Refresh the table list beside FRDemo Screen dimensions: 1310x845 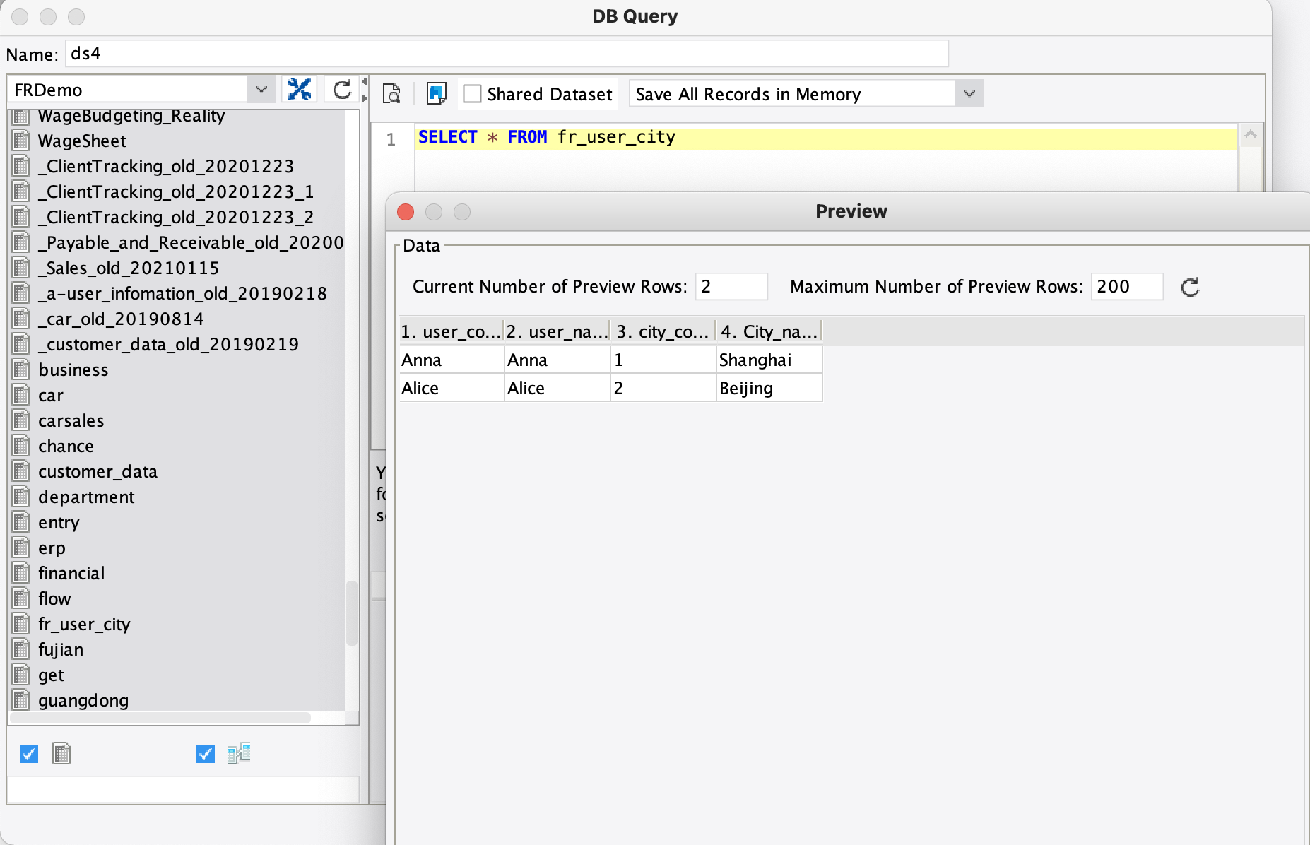(342, 90)
